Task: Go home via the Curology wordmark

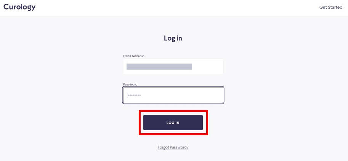Action: pos(19,7)
